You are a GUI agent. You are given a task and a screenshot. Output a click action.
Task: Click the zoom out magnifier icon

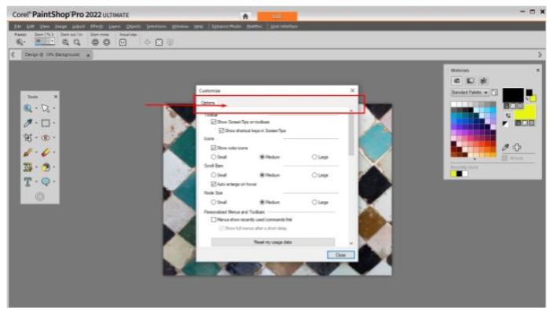click(x=65, y=42)
